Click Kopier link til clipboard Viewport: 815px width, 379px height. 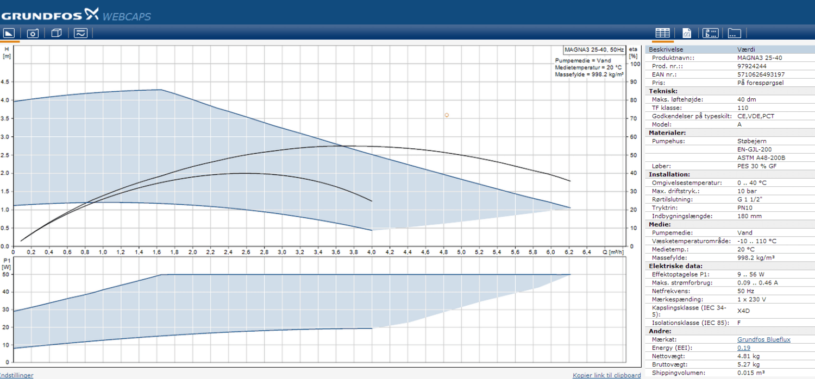[606, 375]
